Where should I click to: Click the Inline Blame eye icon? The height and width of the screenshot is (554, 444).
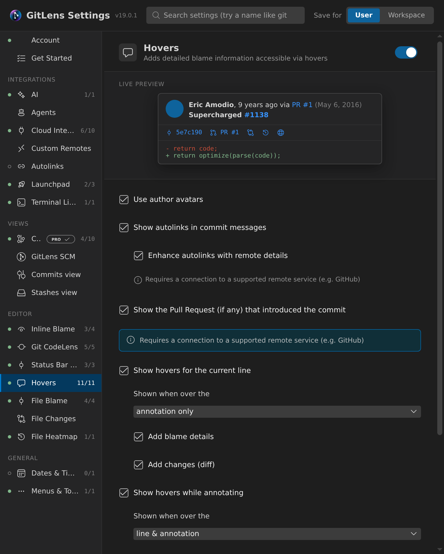click(21, 329)
